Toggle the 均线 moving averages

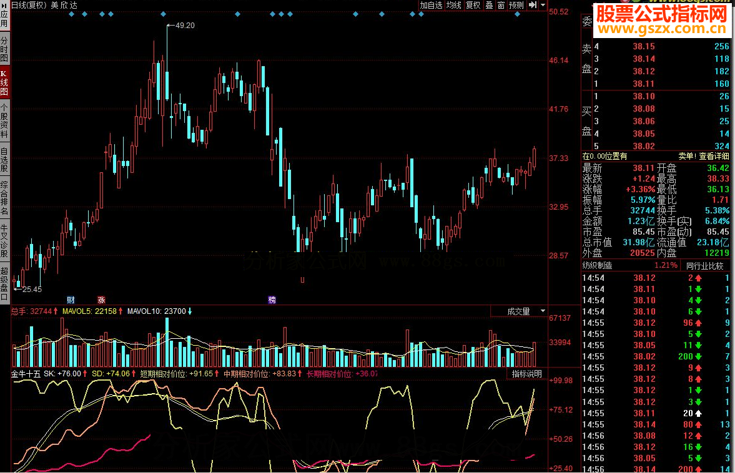coord(454,5)
